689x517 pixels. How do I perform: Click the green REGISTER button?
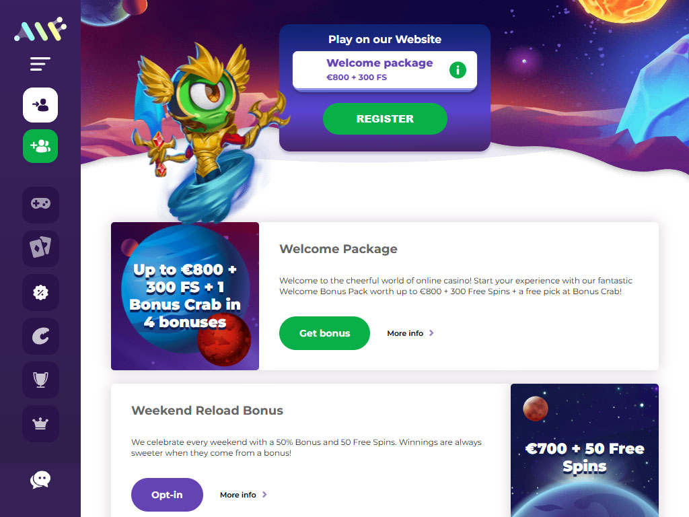coord(385,118)
